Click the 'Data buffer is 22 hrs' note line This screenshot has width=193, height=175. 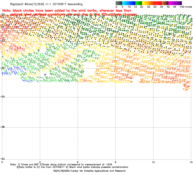(72, 167)
